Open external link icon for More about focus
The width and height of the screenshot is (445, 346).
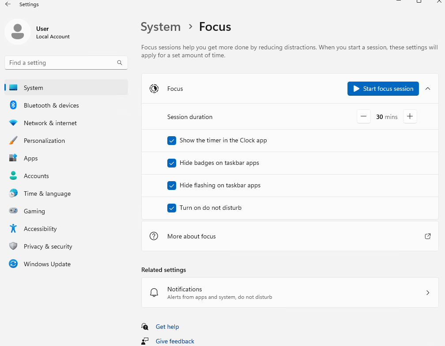pyautogui.click(x=427, y=236)
